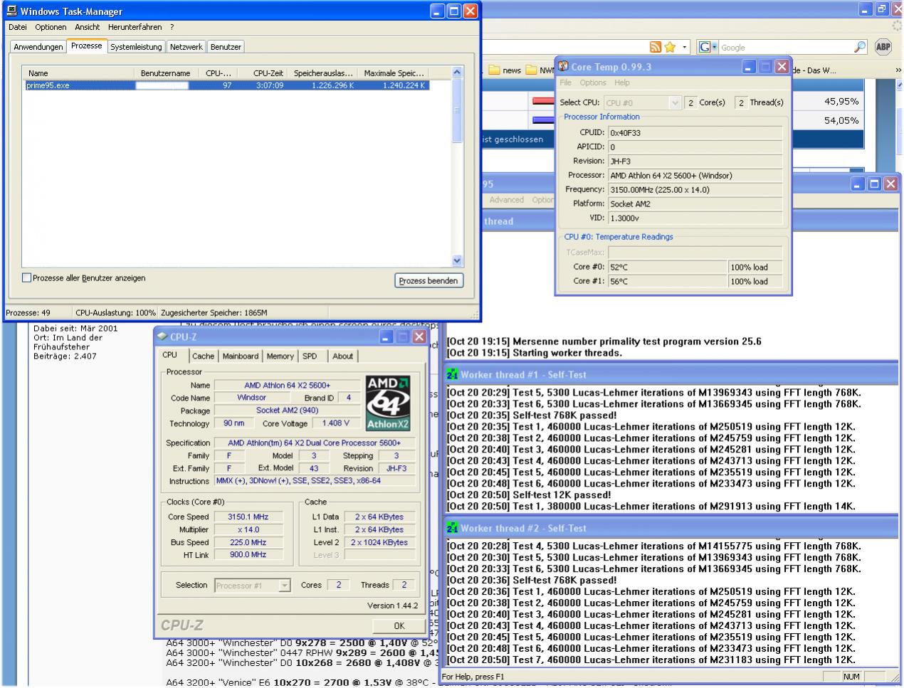Viewport: 904px width, 688px height.
Task: Open the Ansicht menu in Task-Manager
Action: [88, 27]
